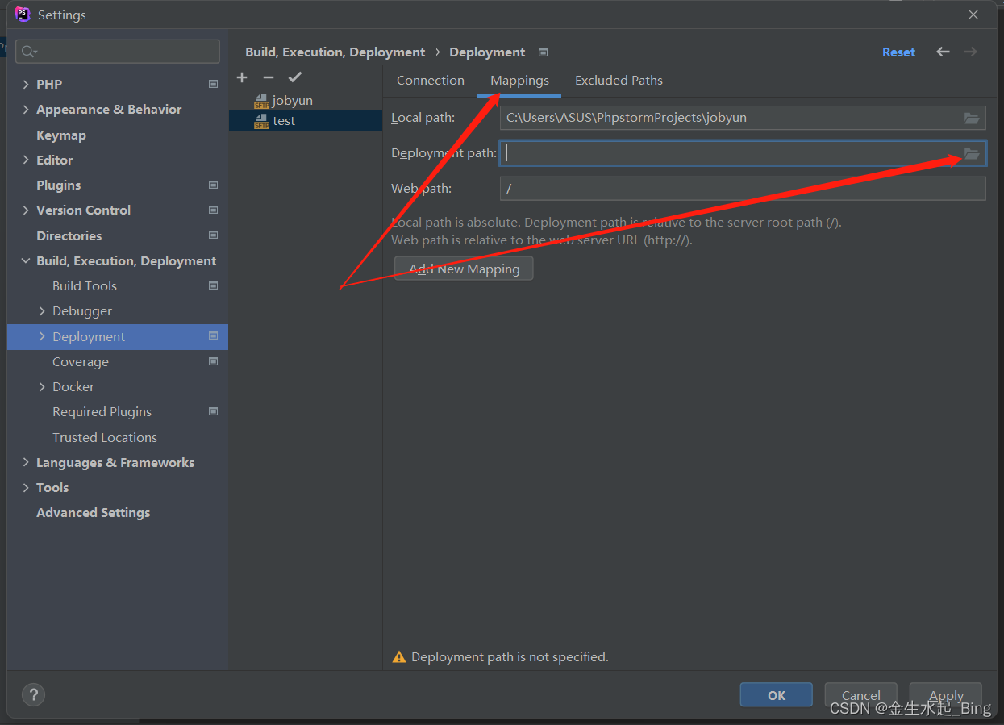Open the folder browser for Local path

point(972,118)
